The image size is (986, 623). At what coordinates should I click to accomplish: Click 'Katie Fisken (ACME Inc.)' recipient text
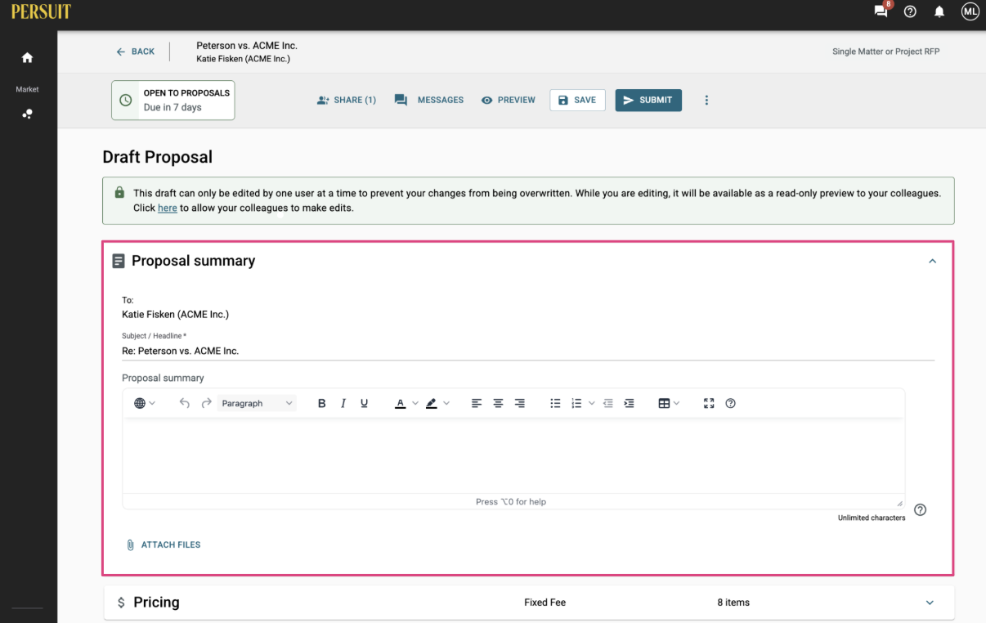pos(175,314)
